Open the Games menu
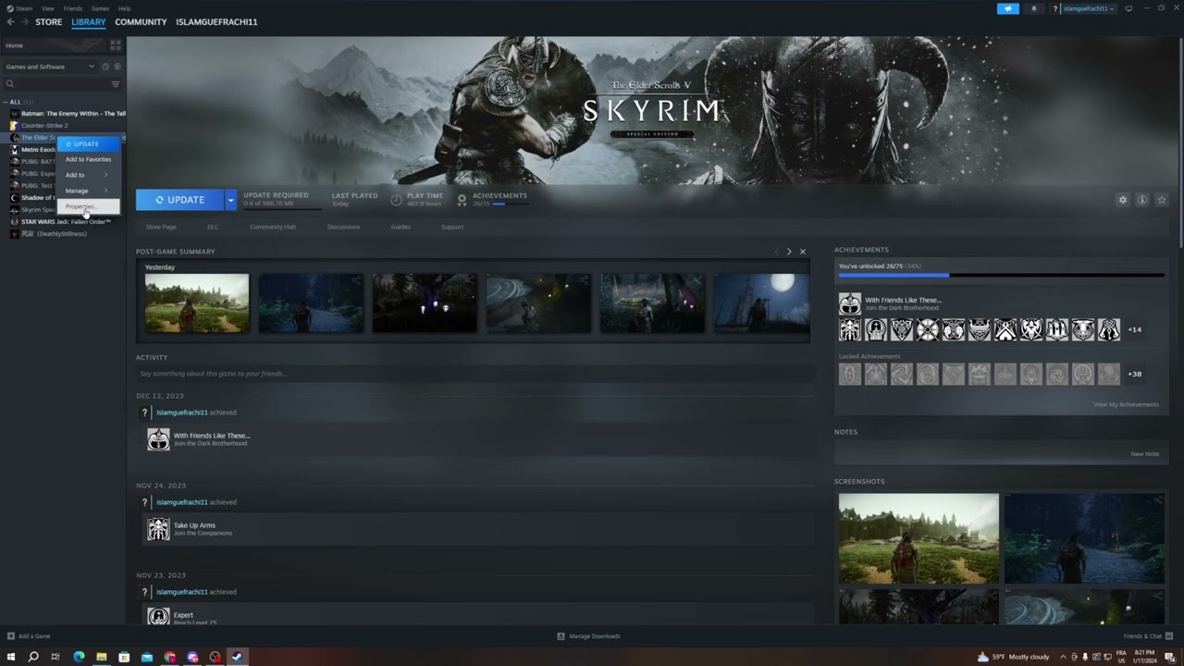The image size is (1184, 666). [x=100, y=8]
